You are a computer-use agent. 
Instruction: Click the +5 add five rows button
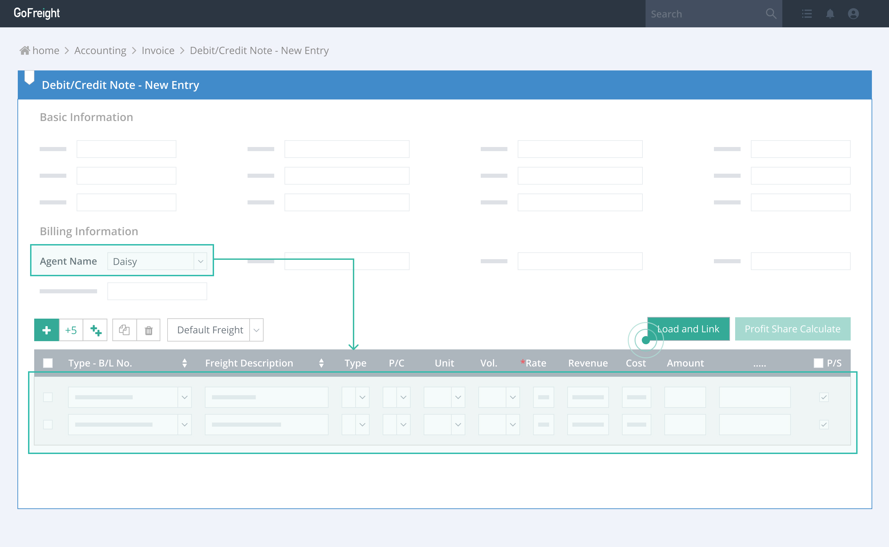(x=71, y=330)
